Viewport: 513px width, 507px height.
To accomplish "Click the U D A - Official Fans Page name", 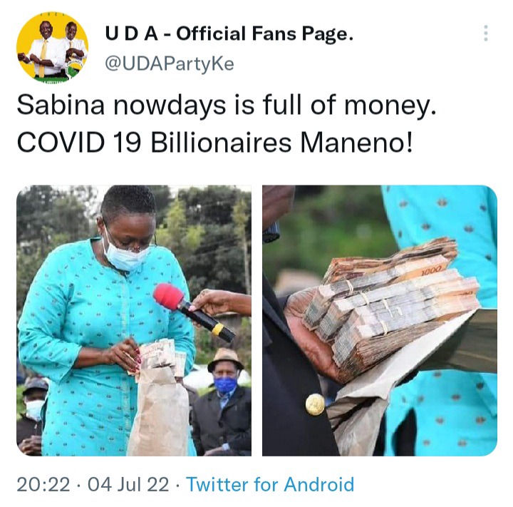I will click(x=229, y=34).
